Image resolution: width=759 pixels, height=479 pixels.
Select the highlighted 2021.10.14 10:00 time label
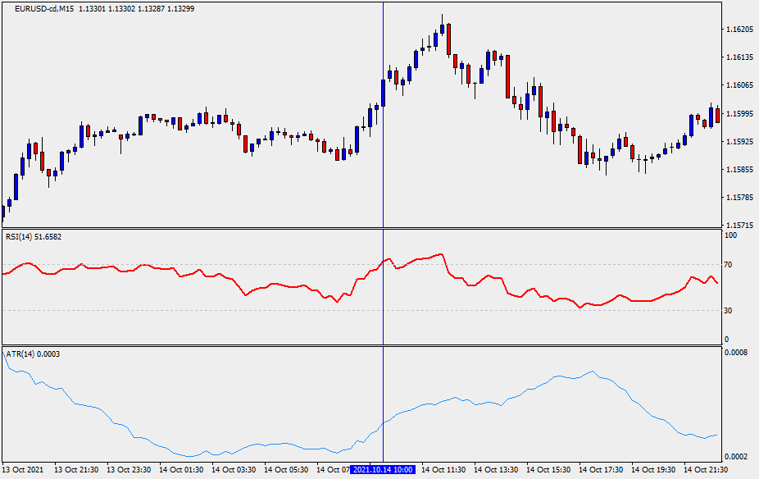click(x=383, y=470)
